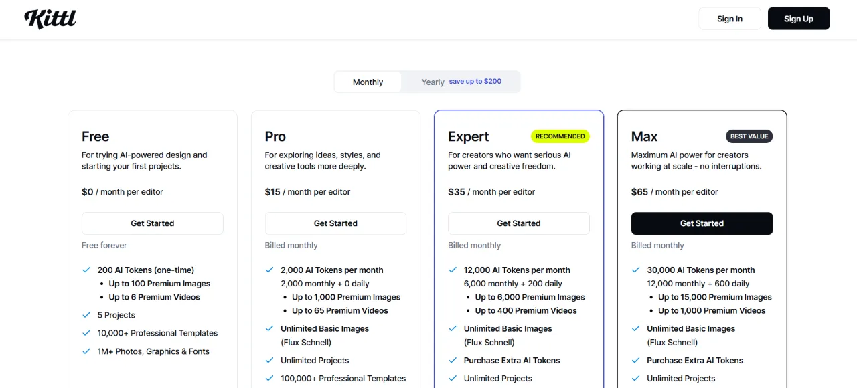Viewport: 857px width, 388px height.
Task: Click the Sign Up button
Action: click(799, 19)
